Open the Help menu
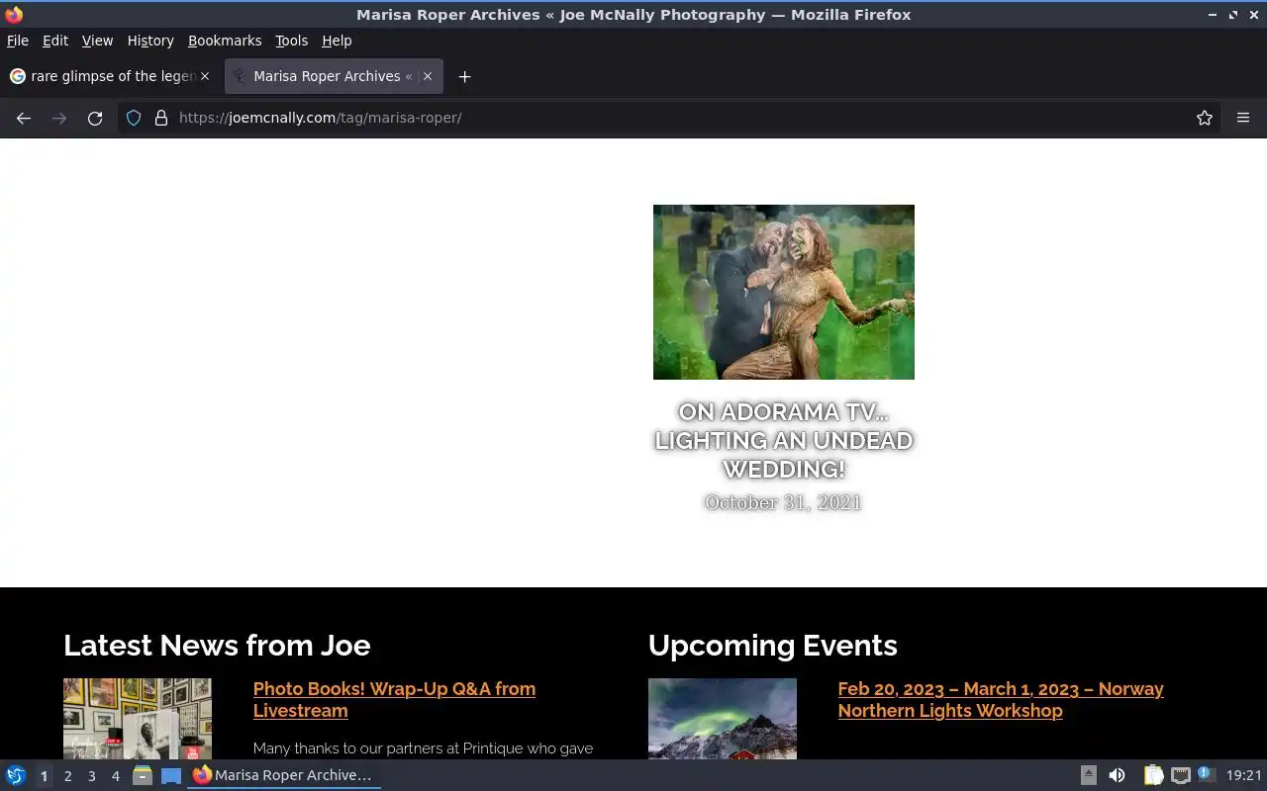 337,41
